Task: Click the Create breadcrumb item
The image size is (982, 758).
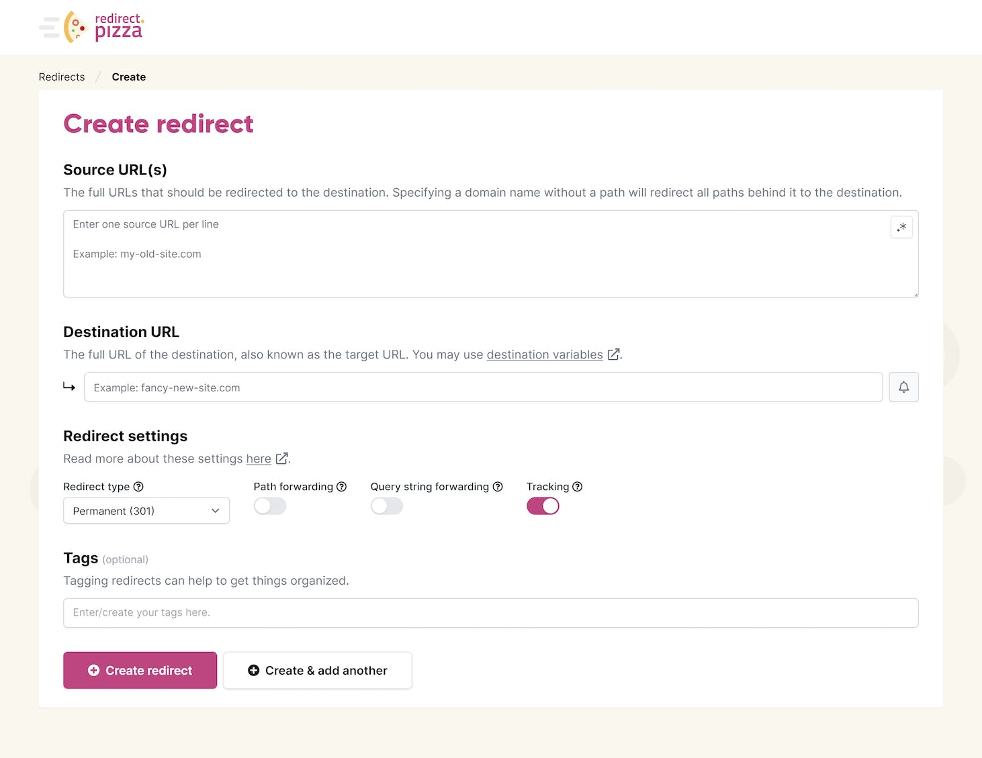Action: [x=129, y=77]
